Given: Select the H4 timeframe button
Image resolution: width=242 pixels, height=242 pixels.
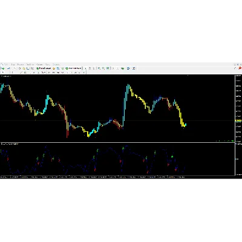Looking at the screenshot, I should click(71, 72).
